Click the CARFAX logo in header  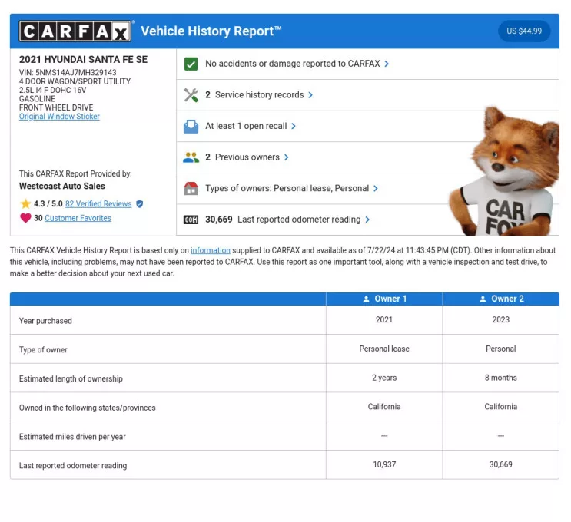[x=75, y=31]
